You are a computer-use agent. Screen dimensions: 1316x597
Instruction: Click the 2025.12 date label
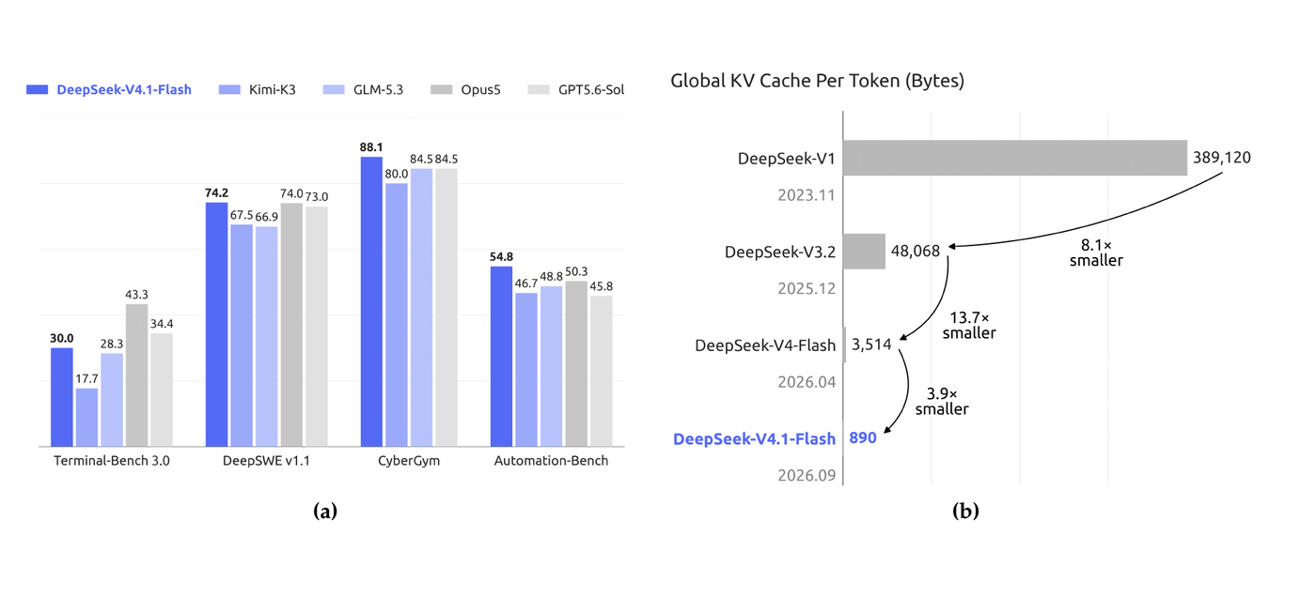[807, 288]
